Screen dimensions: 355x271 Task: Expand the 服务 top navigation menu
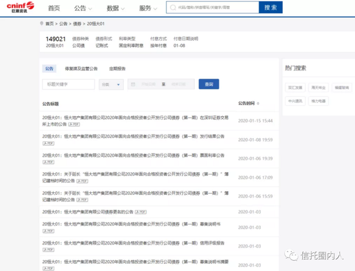148,8
